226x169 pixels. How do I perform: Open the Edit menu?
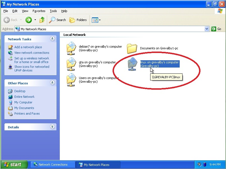point(15,11)
